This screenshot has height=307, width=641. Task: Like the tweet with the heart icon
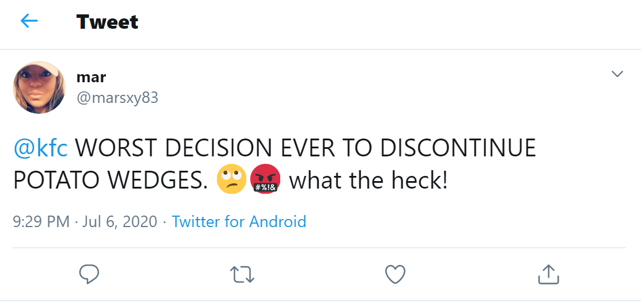(395, 274)
